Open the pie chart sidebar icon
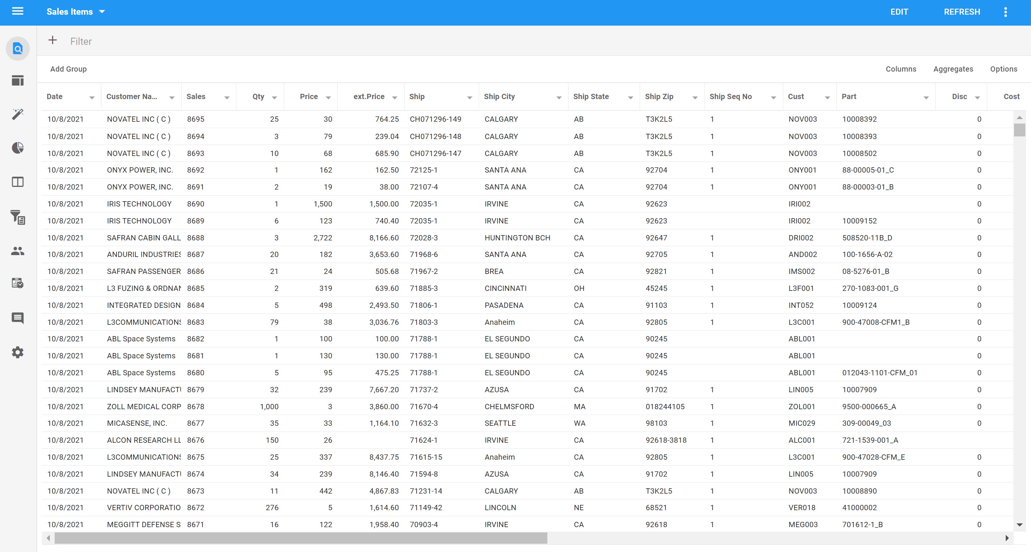Screen dimensions: 1031x552 [18, 148]
